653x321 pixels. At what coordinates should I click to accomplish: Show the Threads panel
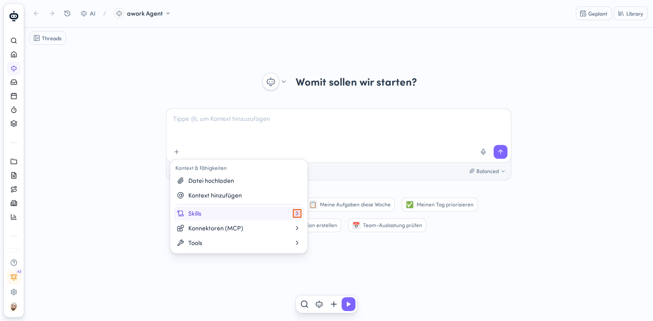click(48, 38)
